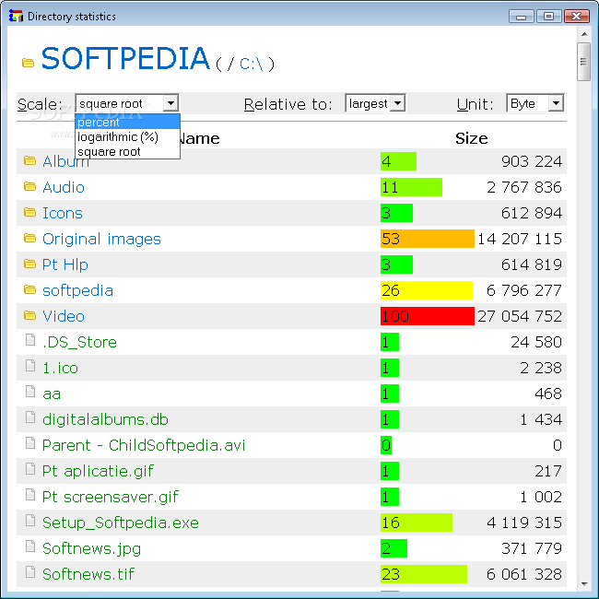
Task: Click the file name Softnews.tif
Action: click(88, 574)
